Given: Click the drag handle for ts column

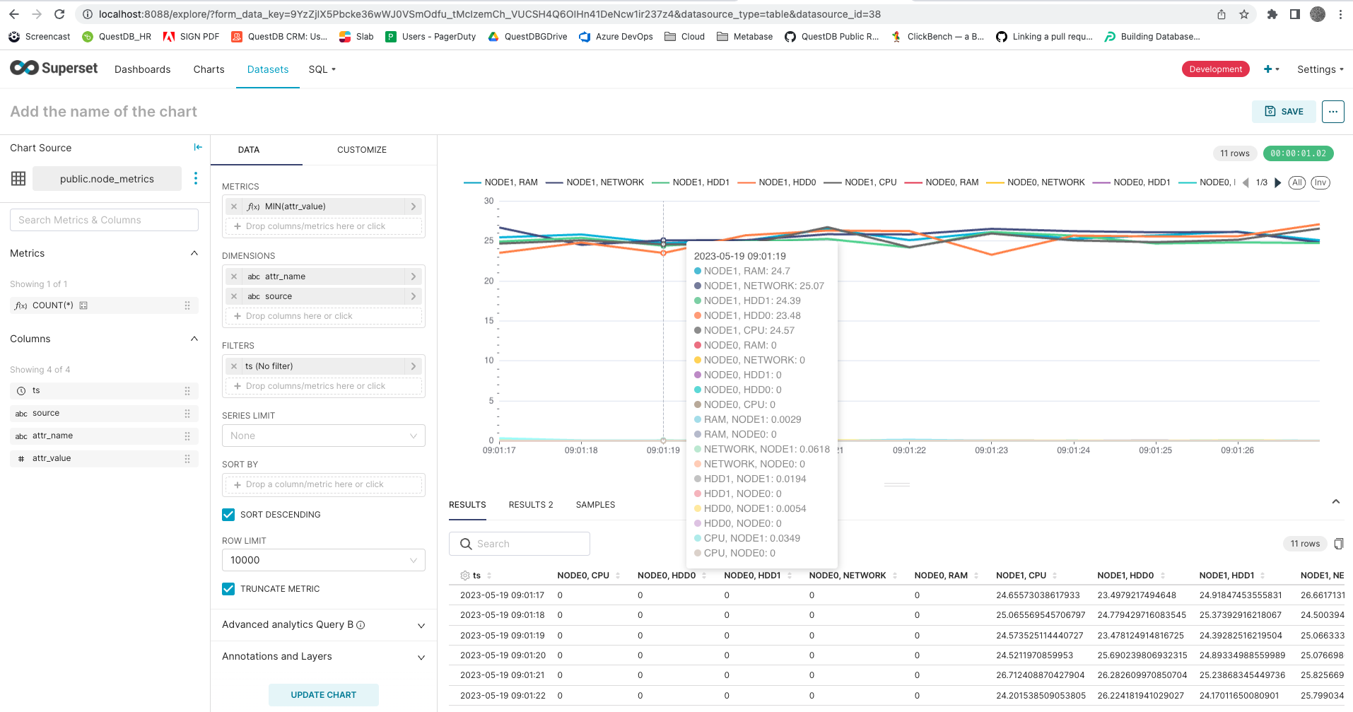Looking at the screenshot, I should 187,390.
